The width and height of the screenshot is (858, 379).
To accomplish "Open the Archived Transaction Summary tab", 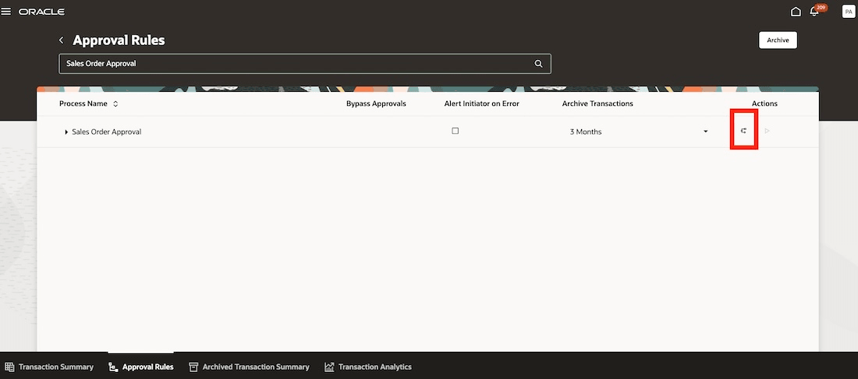I will [x=249, y=367].
